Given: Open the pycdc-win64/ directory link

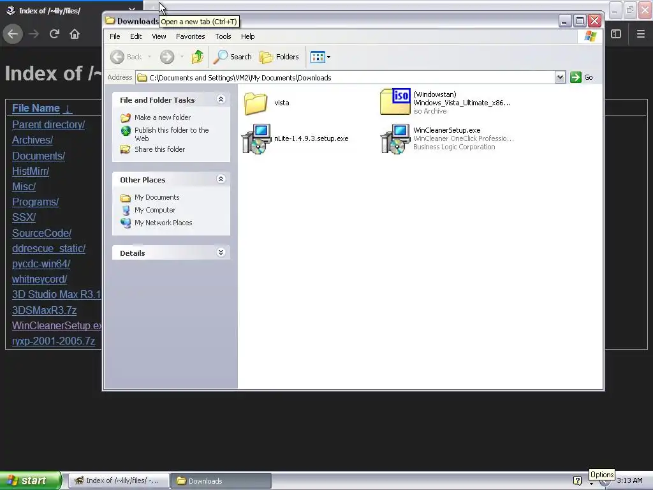Looking at the screenshot, I should (41, 264).
